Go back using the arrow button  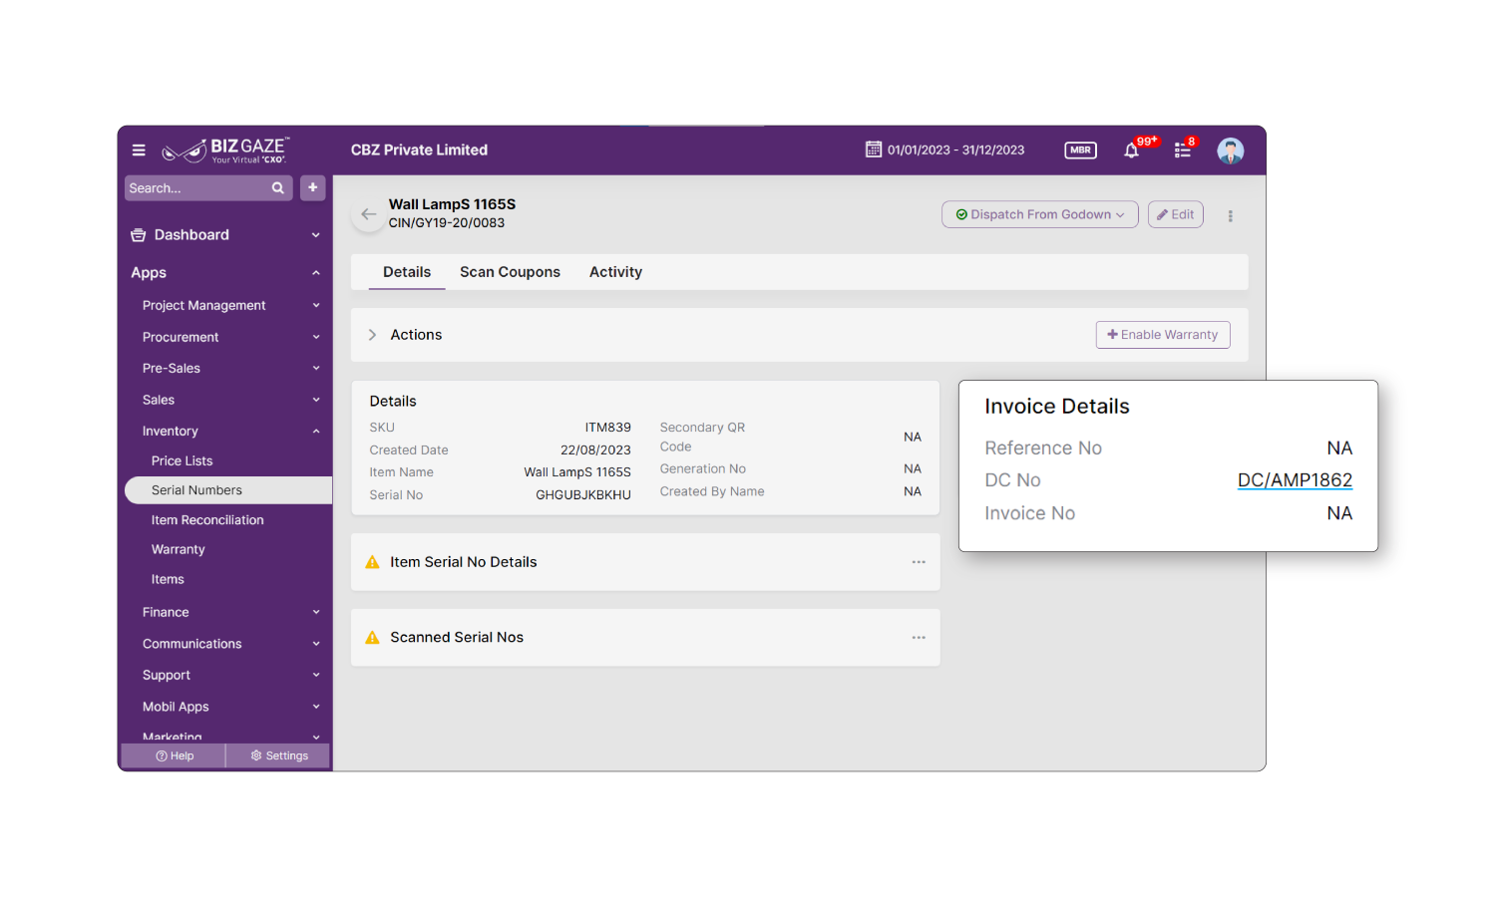tap(369, 214)
